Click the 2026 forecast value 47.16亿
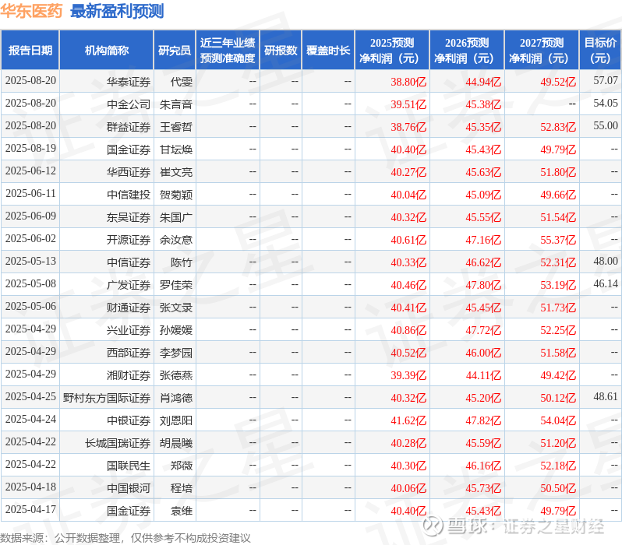 coord(483,241)
